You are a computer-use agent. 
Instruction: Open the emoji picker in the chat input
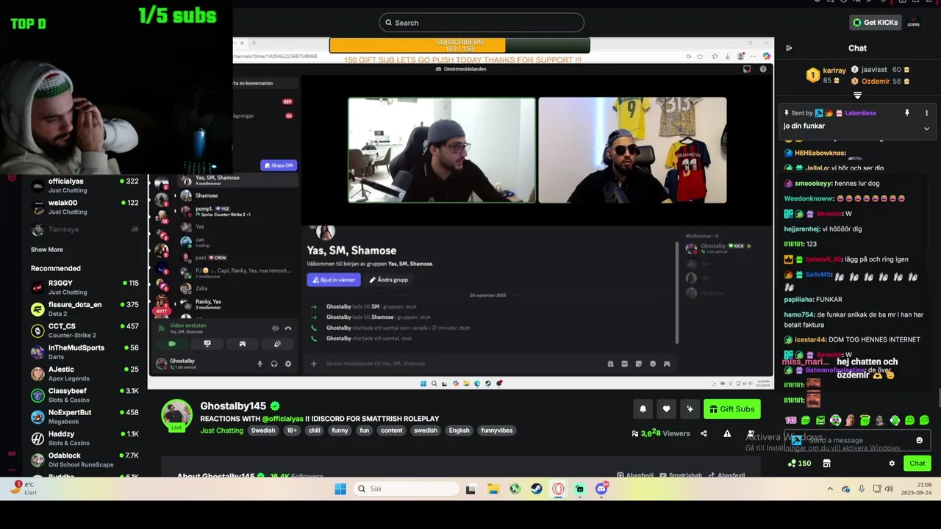pyautogui.click(x=919, y=440)
